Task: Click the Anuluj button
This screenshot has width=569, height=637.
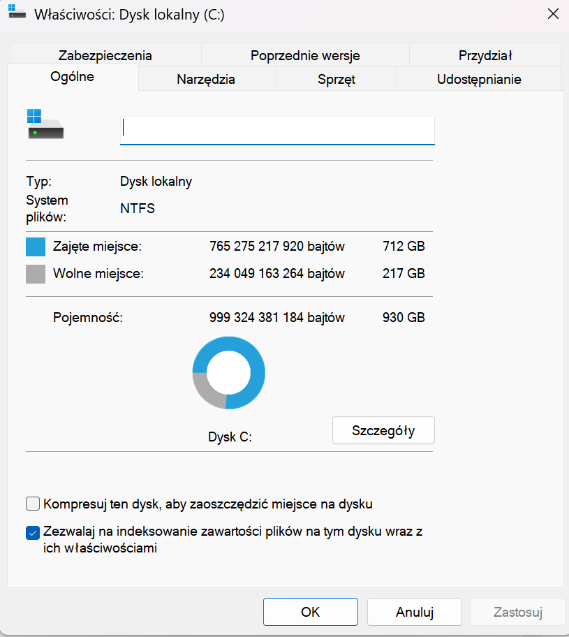Action: tap(415, 612)
